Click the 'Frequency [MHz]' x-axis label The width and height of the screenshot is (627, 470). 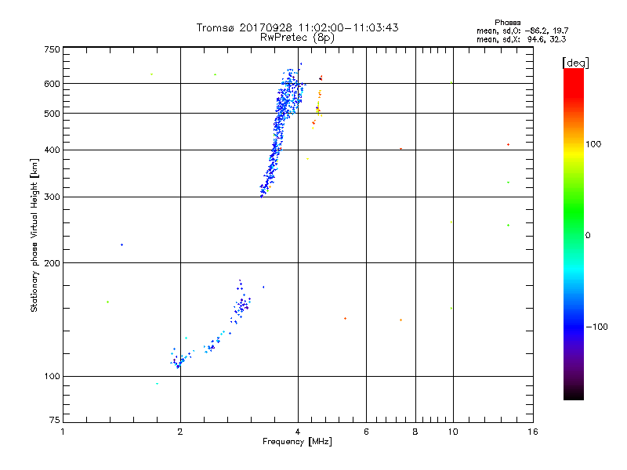pyautogui.click(x=297, y=442)
